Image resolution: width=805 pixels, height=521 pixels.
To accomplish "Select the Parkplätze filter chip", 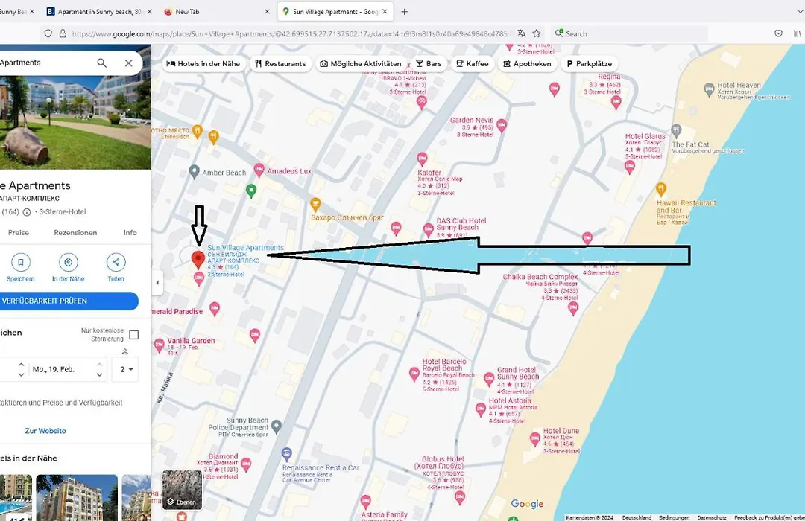I will (590, 63).
